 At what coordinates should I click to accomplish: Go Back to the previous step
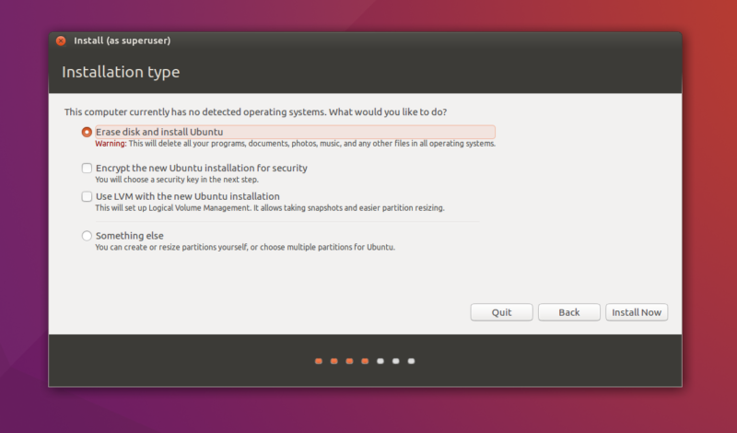pyautogui.click(x=568, y=312)
